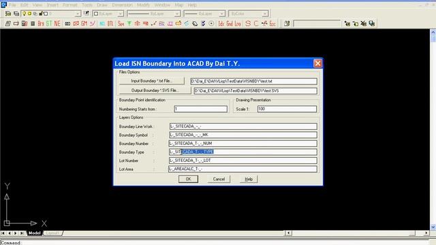Click the right-pointing arrow toolbar icon
This screenshot has height=245, width=436.
point(16,24)
